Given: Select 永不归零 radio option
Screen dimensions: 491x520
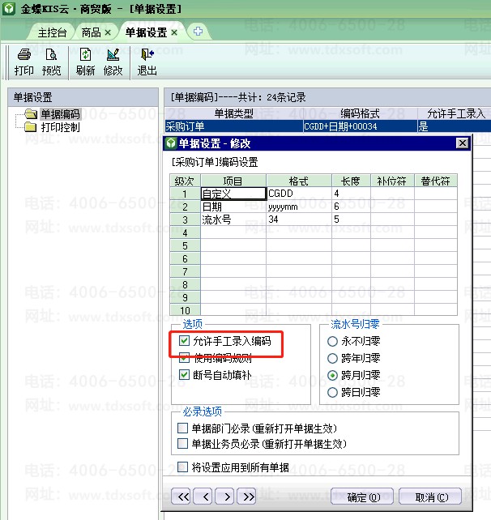Looking at the screenshot, I should 332,342.
